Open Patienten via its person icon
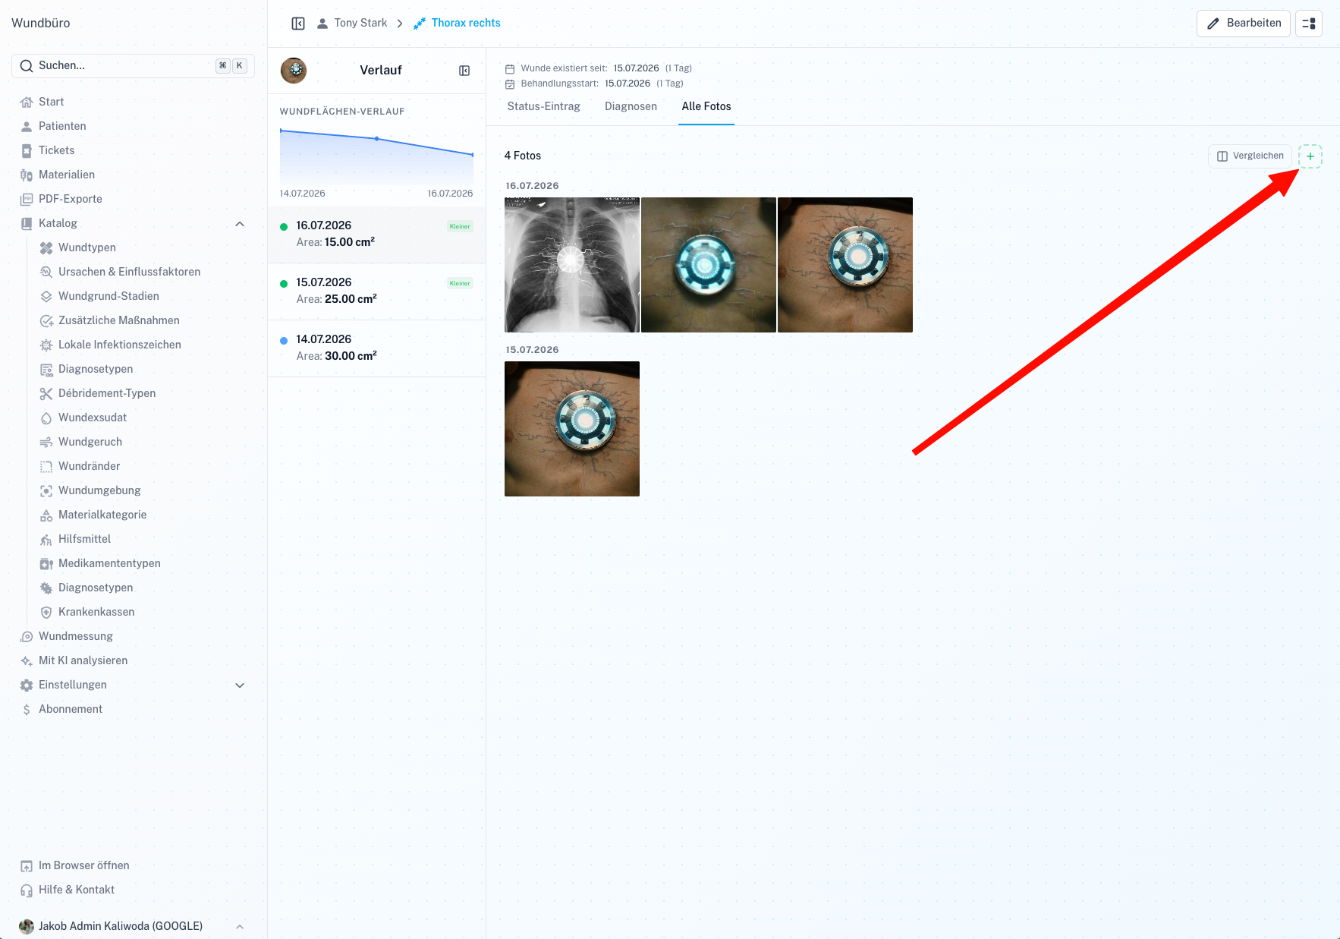This screenshot has height=939, width=1340. point(27,126)
